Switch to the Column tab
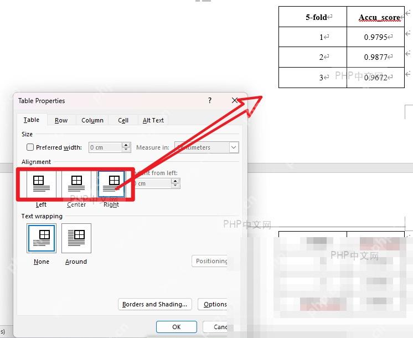This screenshot has height=338, width=413. click(92, 120)
